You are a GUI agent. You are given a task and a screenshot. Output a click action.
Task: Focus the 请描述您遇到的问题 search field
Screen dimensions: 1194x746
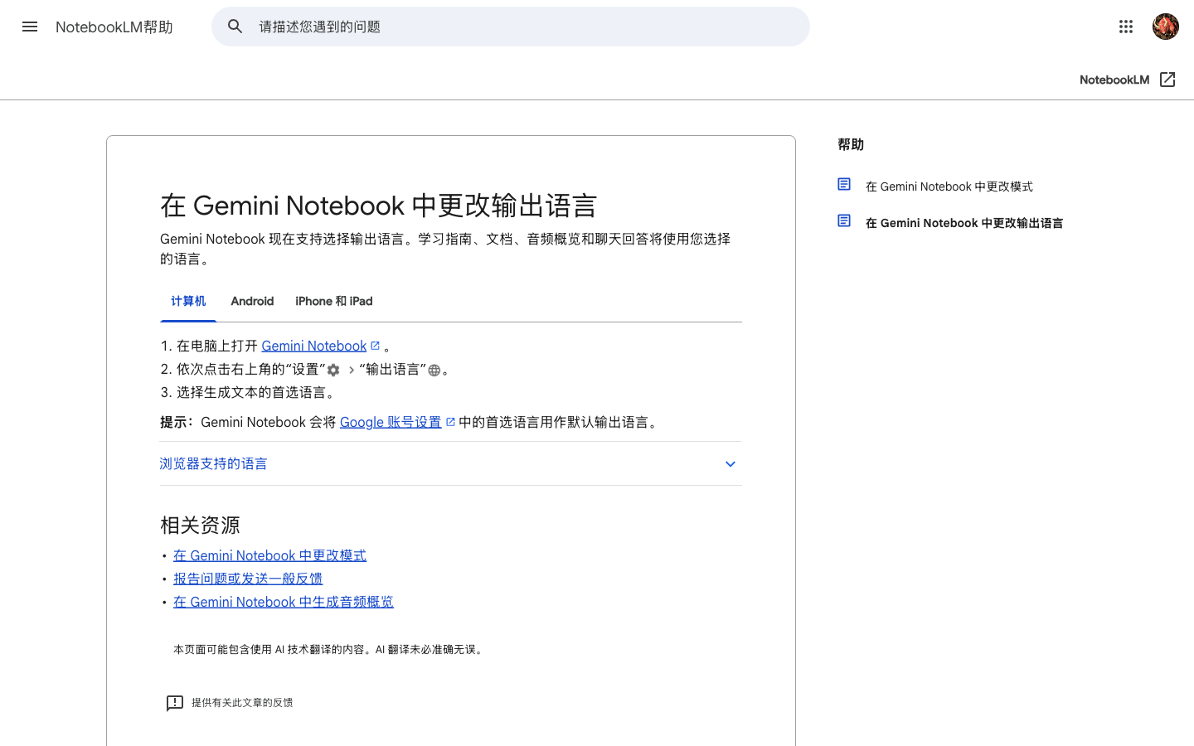coord(511,27)
